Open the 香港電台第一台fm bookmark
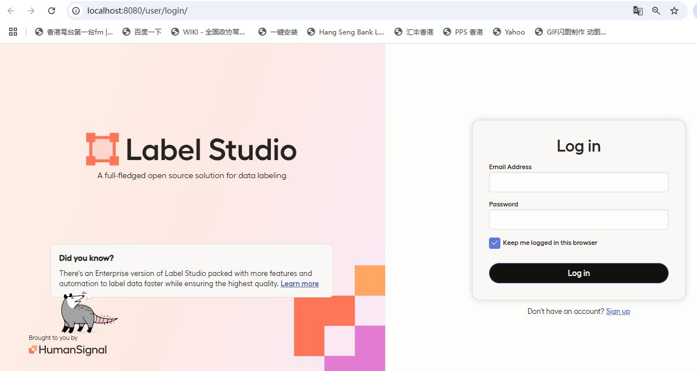The width and height of the screenshot is (697, 371). tap(74, 32)
